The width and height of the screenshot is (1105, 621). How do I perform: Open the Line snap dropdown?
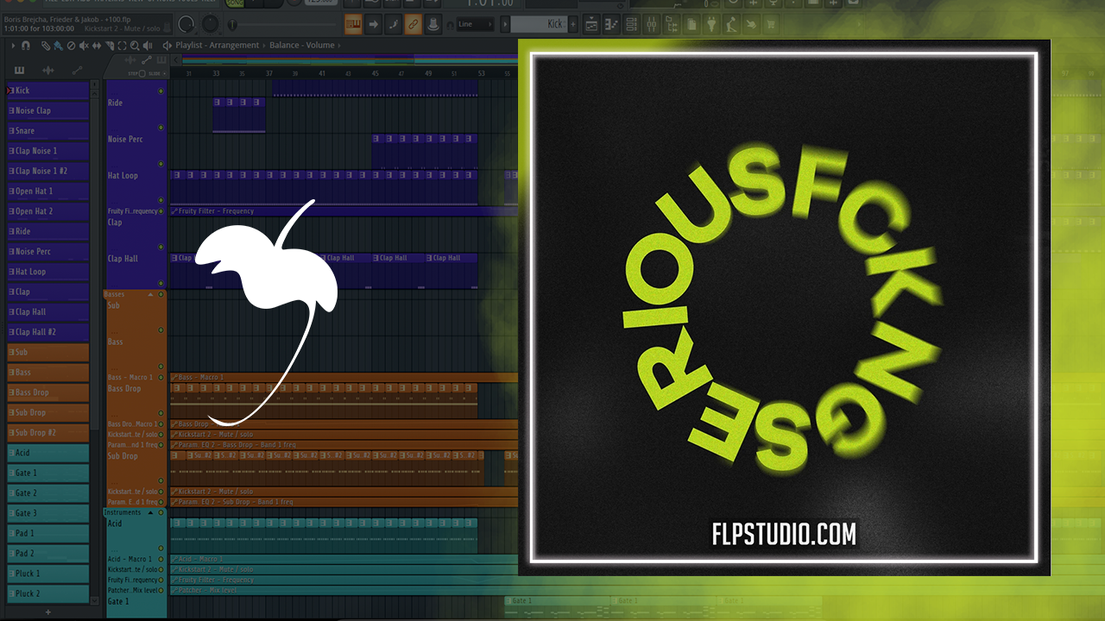point(477,24)
